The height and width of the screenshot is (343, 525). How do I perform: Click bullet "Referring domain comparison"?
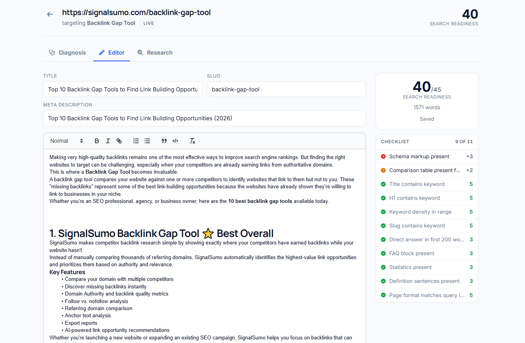click(x=99, y=309)
